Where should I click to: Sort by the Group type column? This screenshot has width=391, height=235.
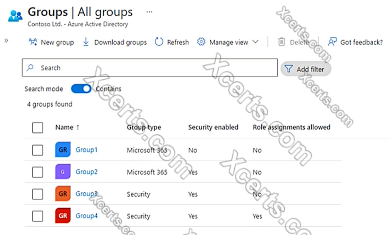pos(144,128)
